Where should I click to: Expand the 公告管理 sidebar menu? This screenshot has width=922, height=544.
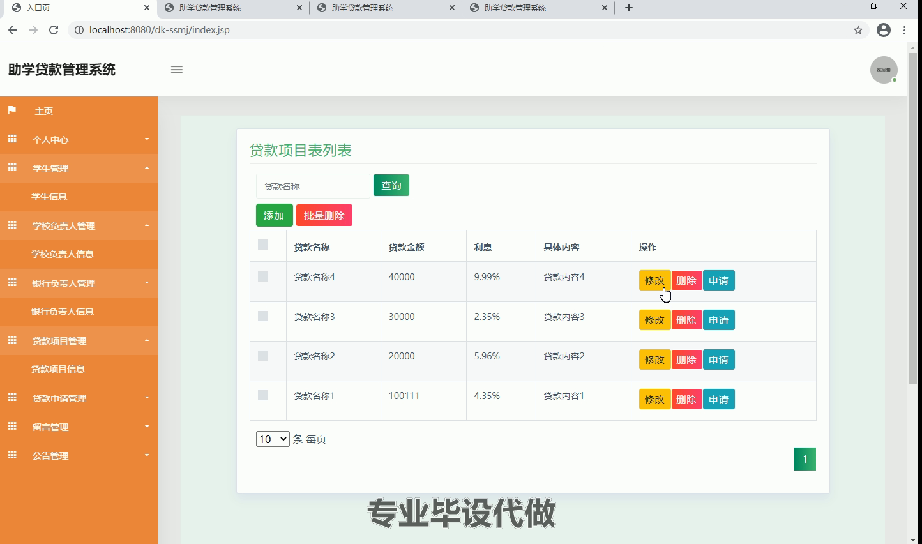click(79, 455)
